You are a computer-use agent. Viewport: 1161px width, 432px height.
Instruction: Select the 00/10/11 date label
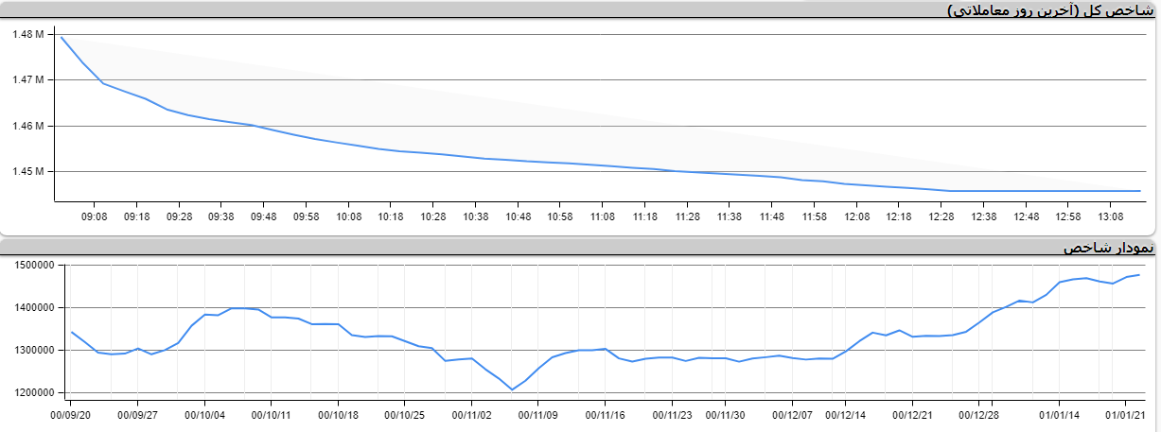coord(272,414)
